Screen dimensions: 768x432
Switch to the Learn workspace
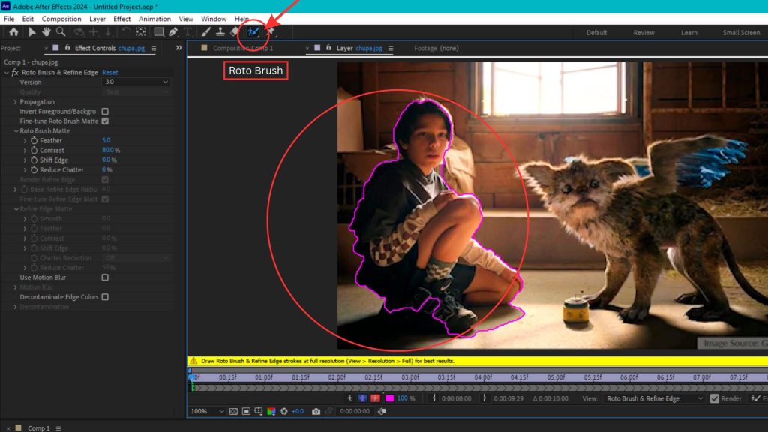689,33
